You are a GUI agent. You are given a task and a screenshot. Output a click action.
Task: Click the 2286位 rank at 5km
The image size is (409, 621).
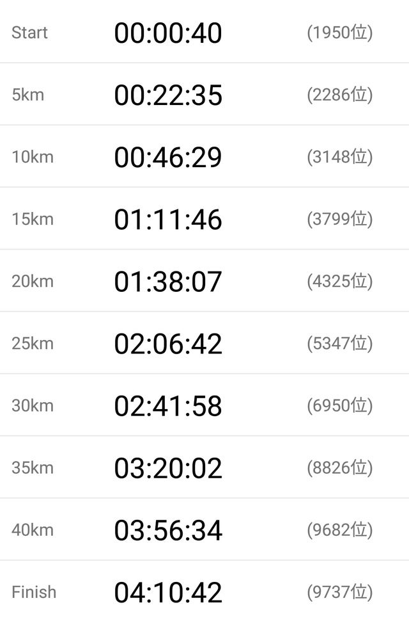point(340,95)
